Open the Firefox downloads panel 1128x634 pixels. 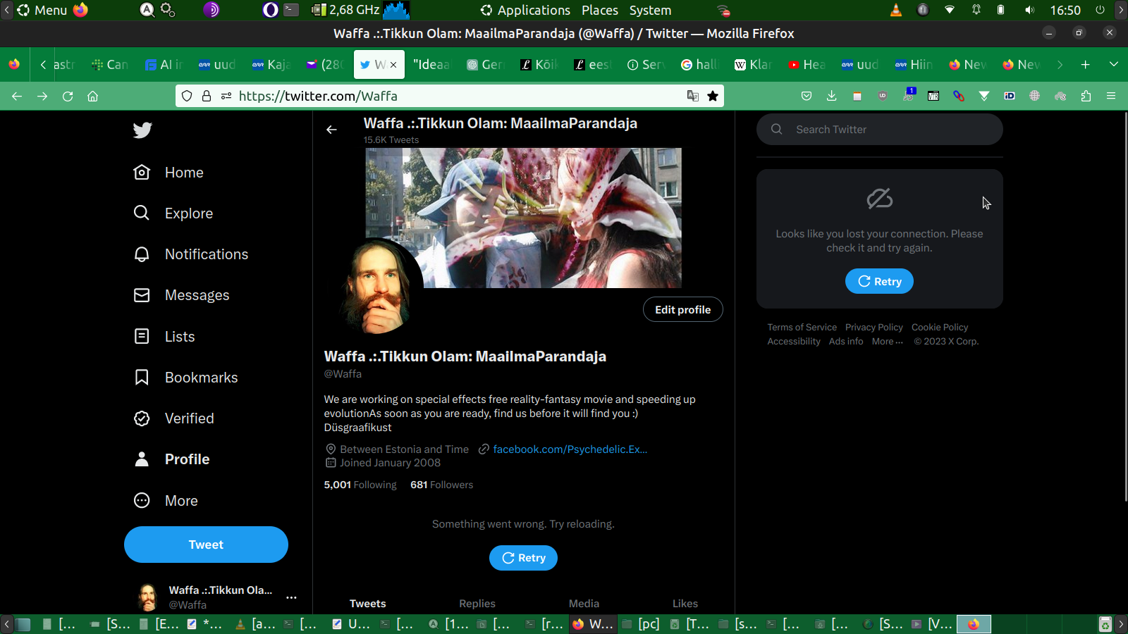coord(832,96)
